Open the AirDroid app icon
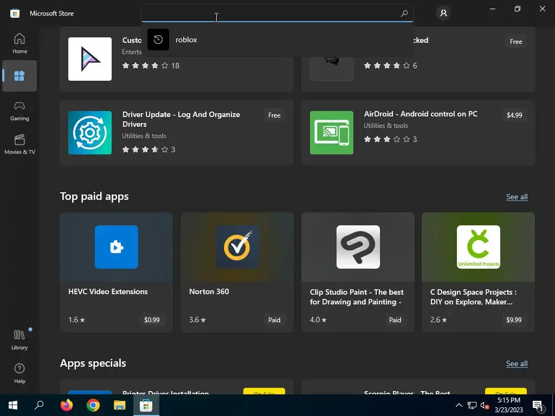The width and height of the screenshot is (555, 416). (332, 133)
